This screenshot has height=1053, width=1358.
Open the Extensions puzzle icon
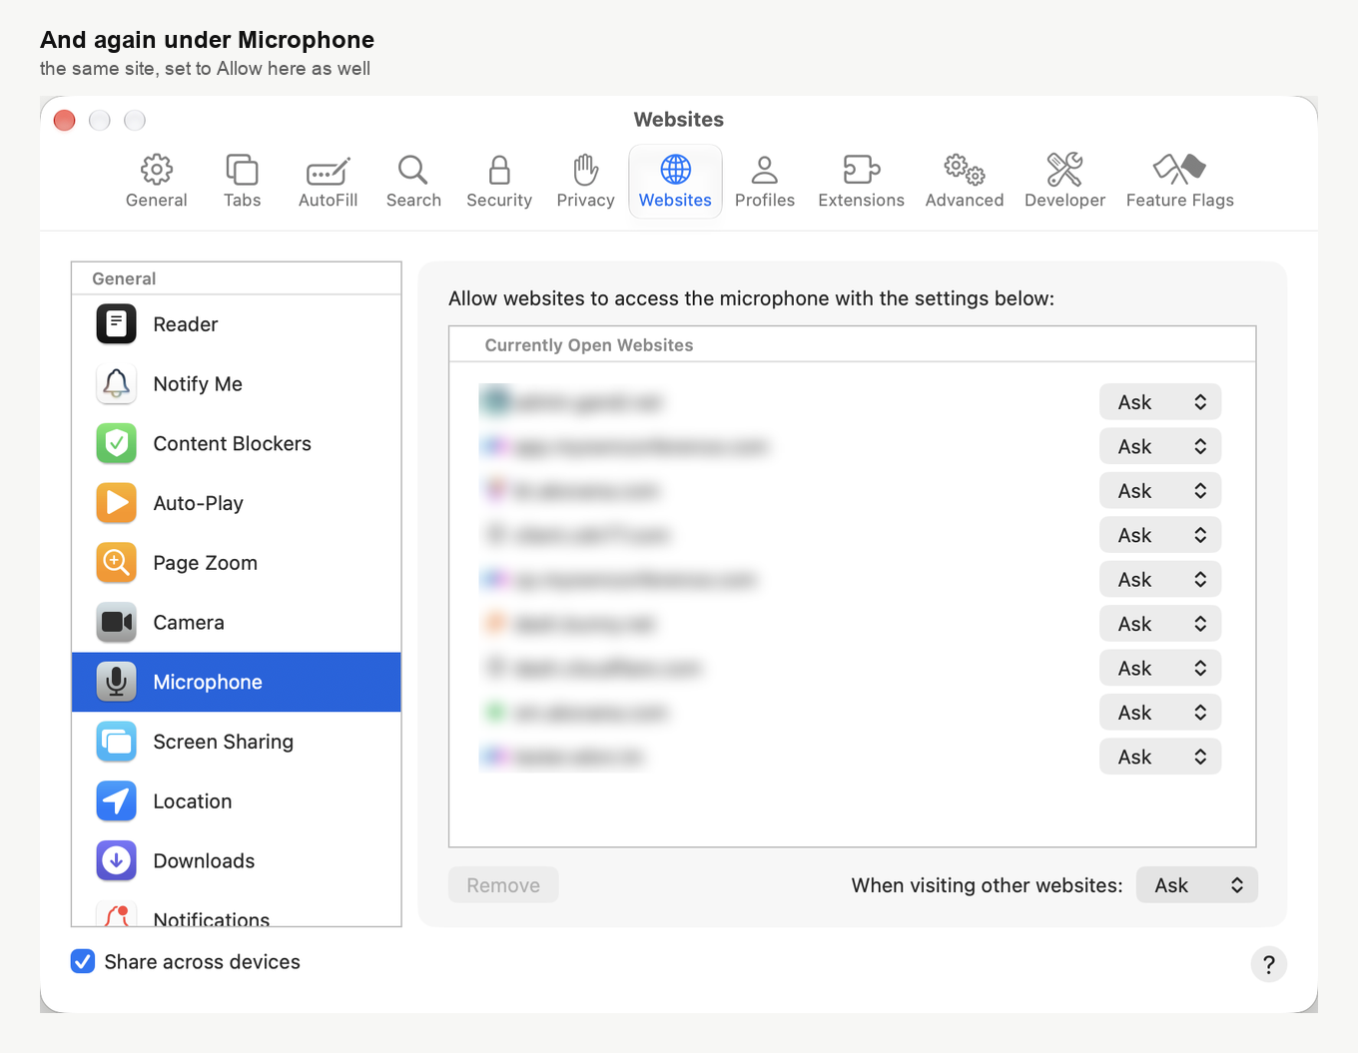click(861, 170)
